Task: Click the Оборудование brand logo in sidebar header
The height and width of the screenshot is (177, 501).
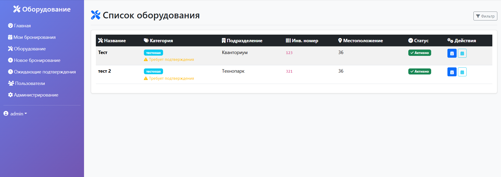Action: (x=42, y=9)
